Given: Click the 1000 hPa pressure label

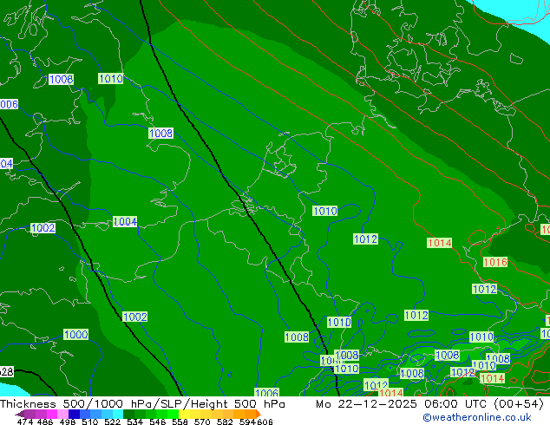Looking at the screenshot, I should (x=75, y=334).
